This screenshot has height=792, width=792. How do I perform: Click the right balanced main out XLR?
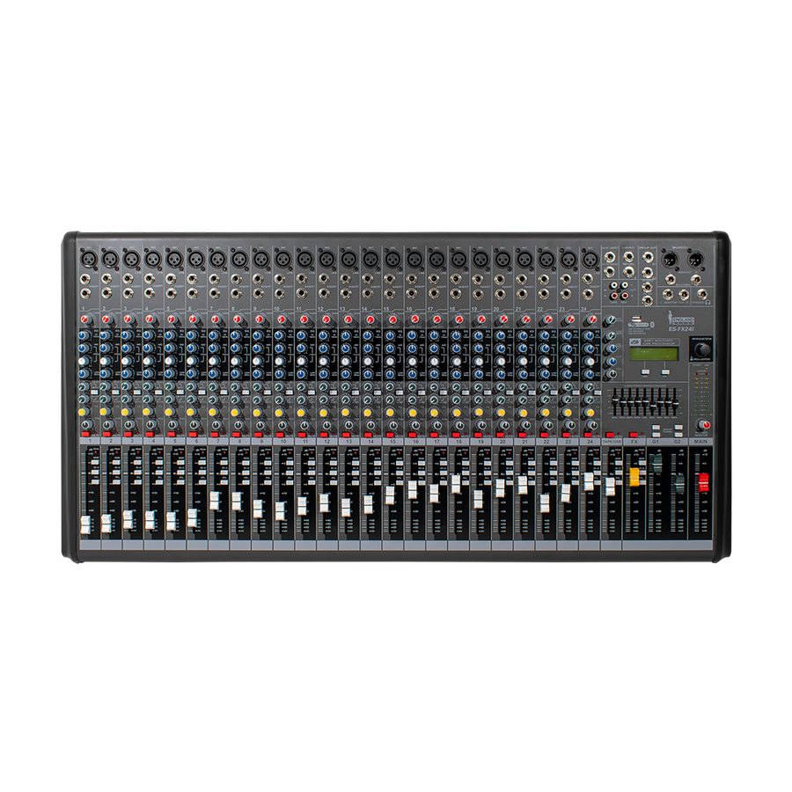point(695,260)
